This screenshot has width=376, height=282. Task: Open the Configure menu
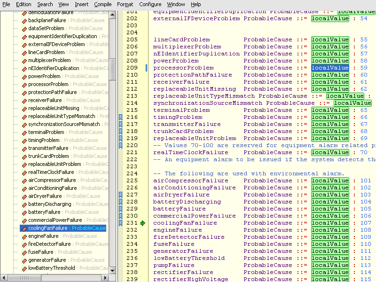click(150, 4)
